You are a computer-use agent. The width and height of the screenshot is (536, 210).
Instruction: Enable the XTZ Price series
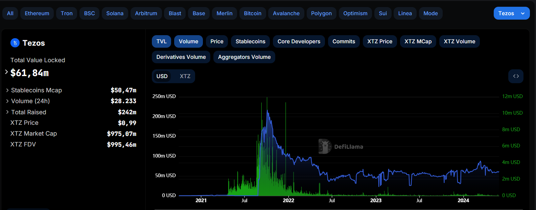coord(380,41)
